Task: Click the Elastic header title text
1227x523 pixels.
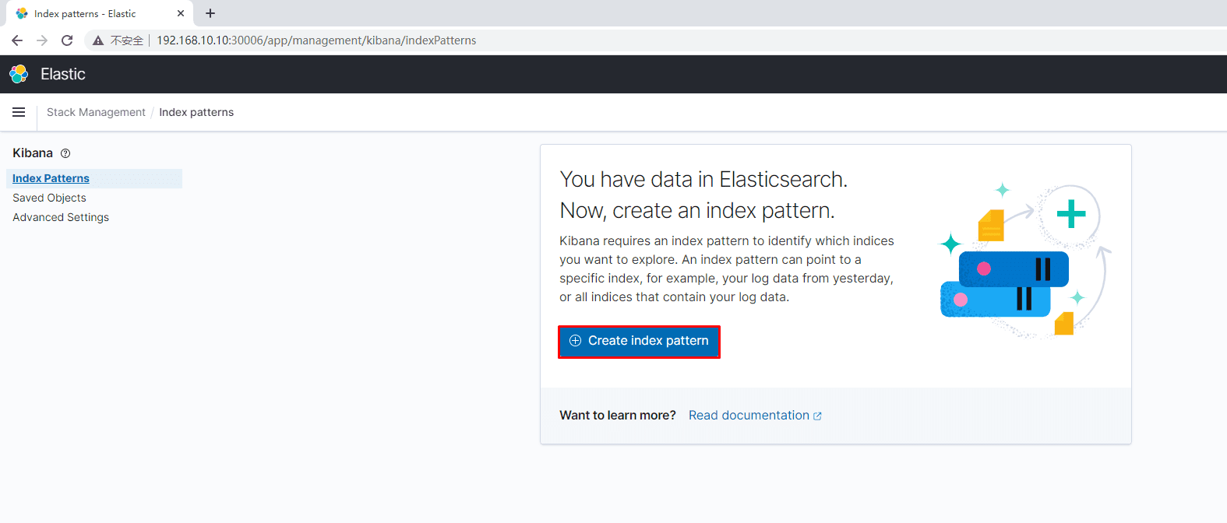Action: pos(63,74)
